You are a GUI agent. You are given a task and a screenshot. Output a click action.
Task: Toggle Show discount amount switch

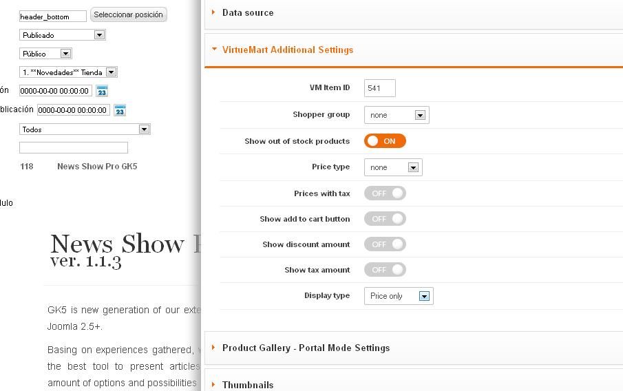click(385, 244)
